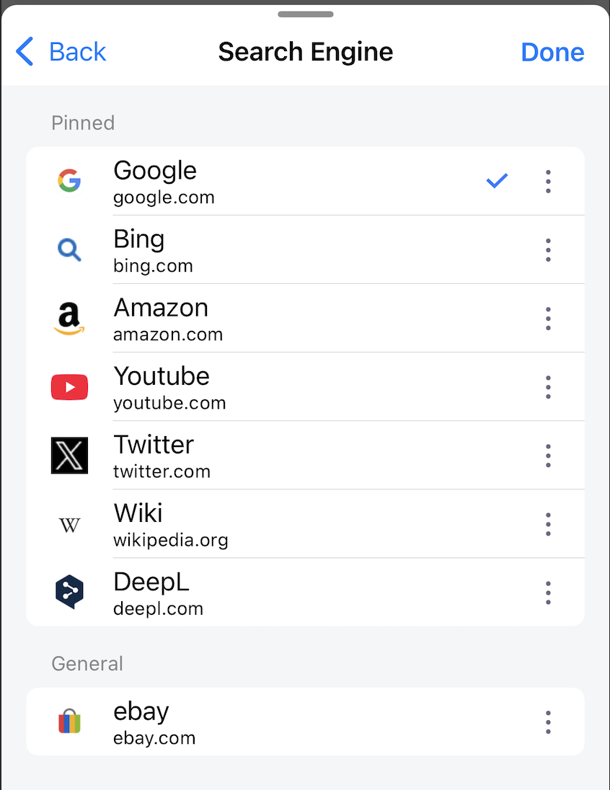Click the Bing magnifier icon
610x790 pixels.
pos(69,249)
